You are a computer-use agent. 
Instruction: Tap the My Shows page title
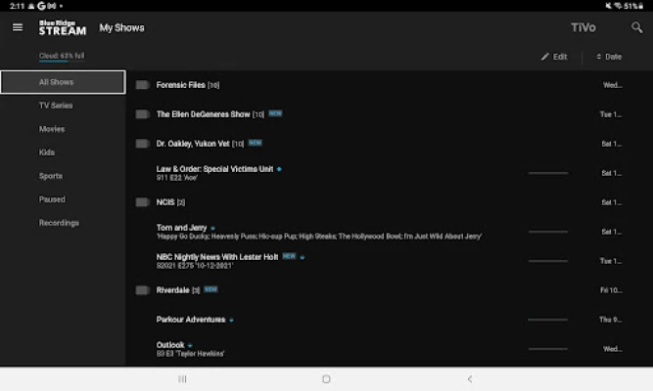click(121, 28)
